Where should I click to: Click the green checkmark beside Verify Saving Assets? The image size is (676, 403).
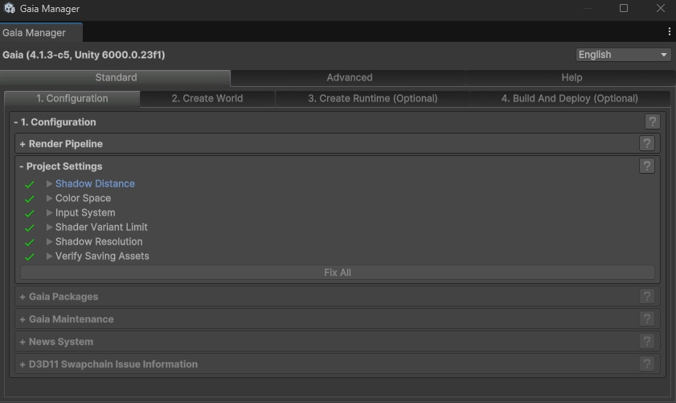[x=29, y=257]
